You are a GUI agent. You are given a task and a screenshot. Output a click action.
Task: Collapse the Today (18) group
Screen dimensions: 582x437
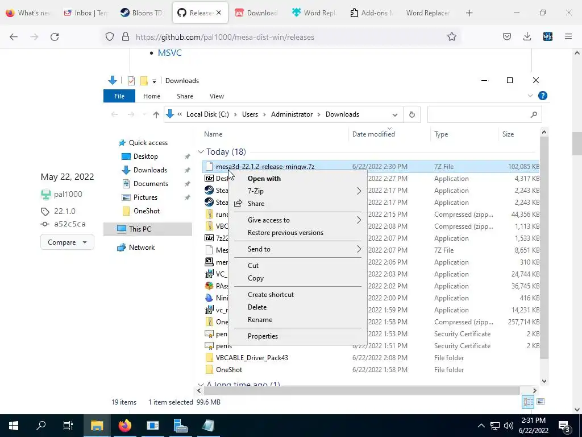click(x=201, y=152)
